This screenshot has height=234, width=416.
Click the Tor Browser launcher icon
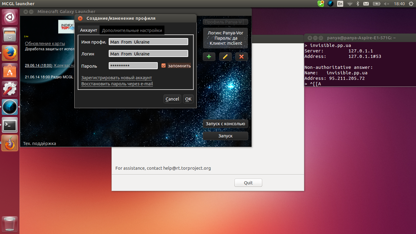[10, 143]
